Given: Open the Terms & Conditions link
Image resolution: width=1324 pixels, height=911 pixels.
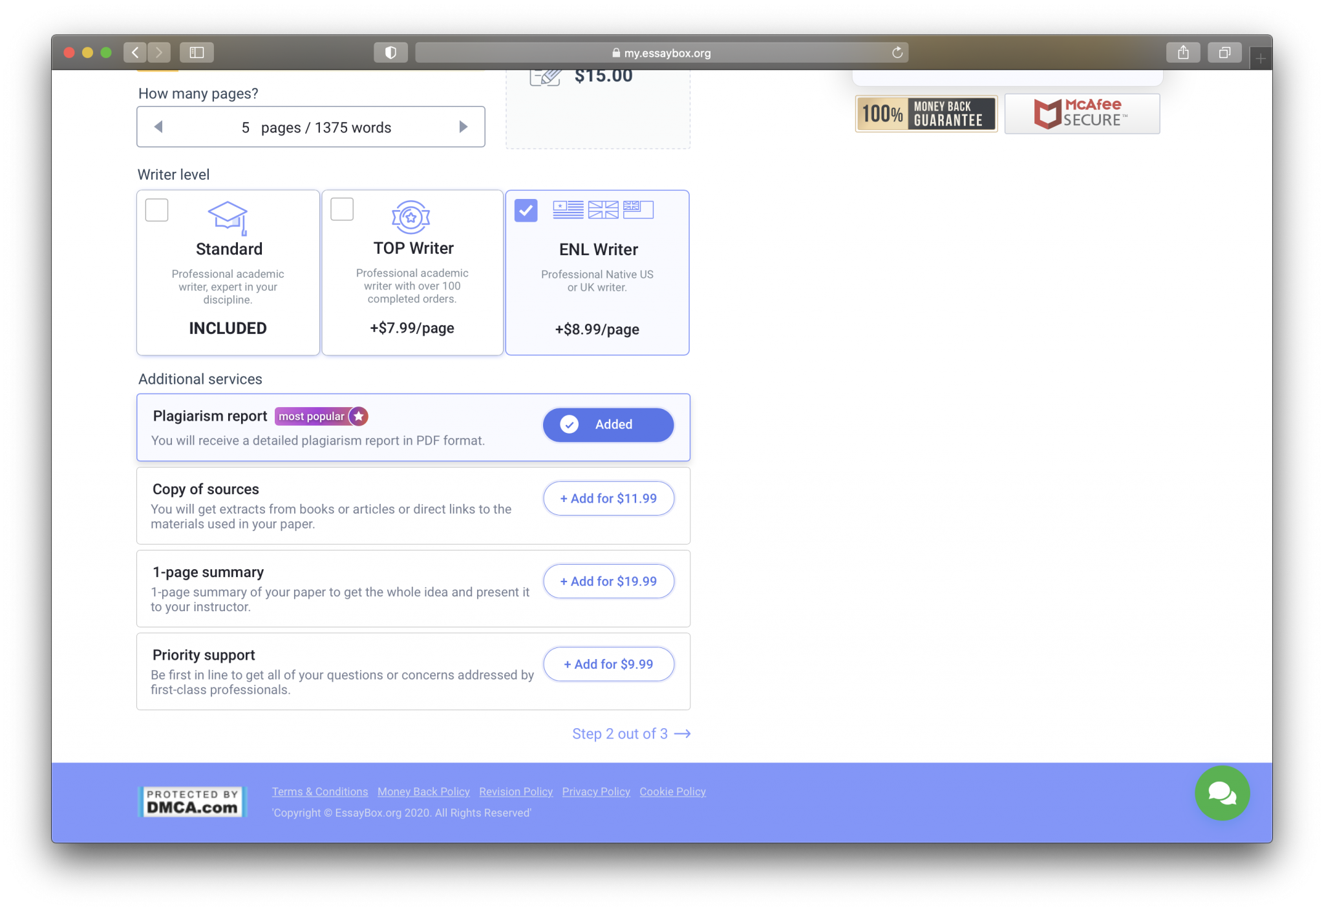Looking at the screenshot, I should [320, 791].
